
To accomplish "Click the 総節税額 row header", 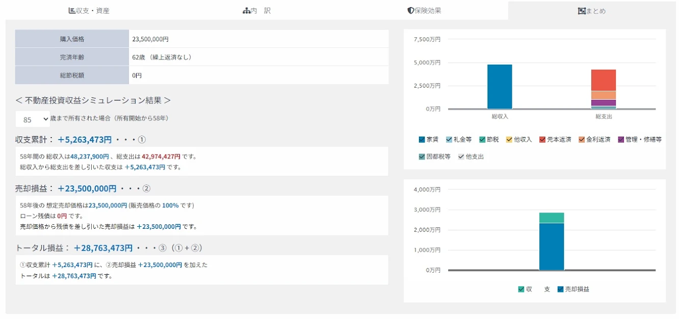I will click(x=72, y=75).
